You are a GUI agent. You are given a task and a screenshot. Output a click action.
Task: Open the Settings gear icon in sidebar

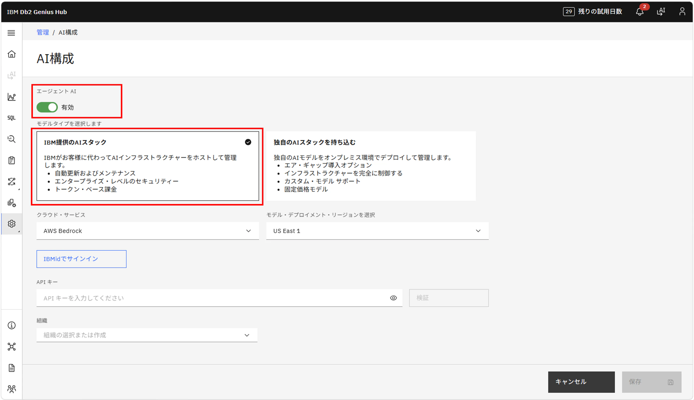(x=11, y=224)
